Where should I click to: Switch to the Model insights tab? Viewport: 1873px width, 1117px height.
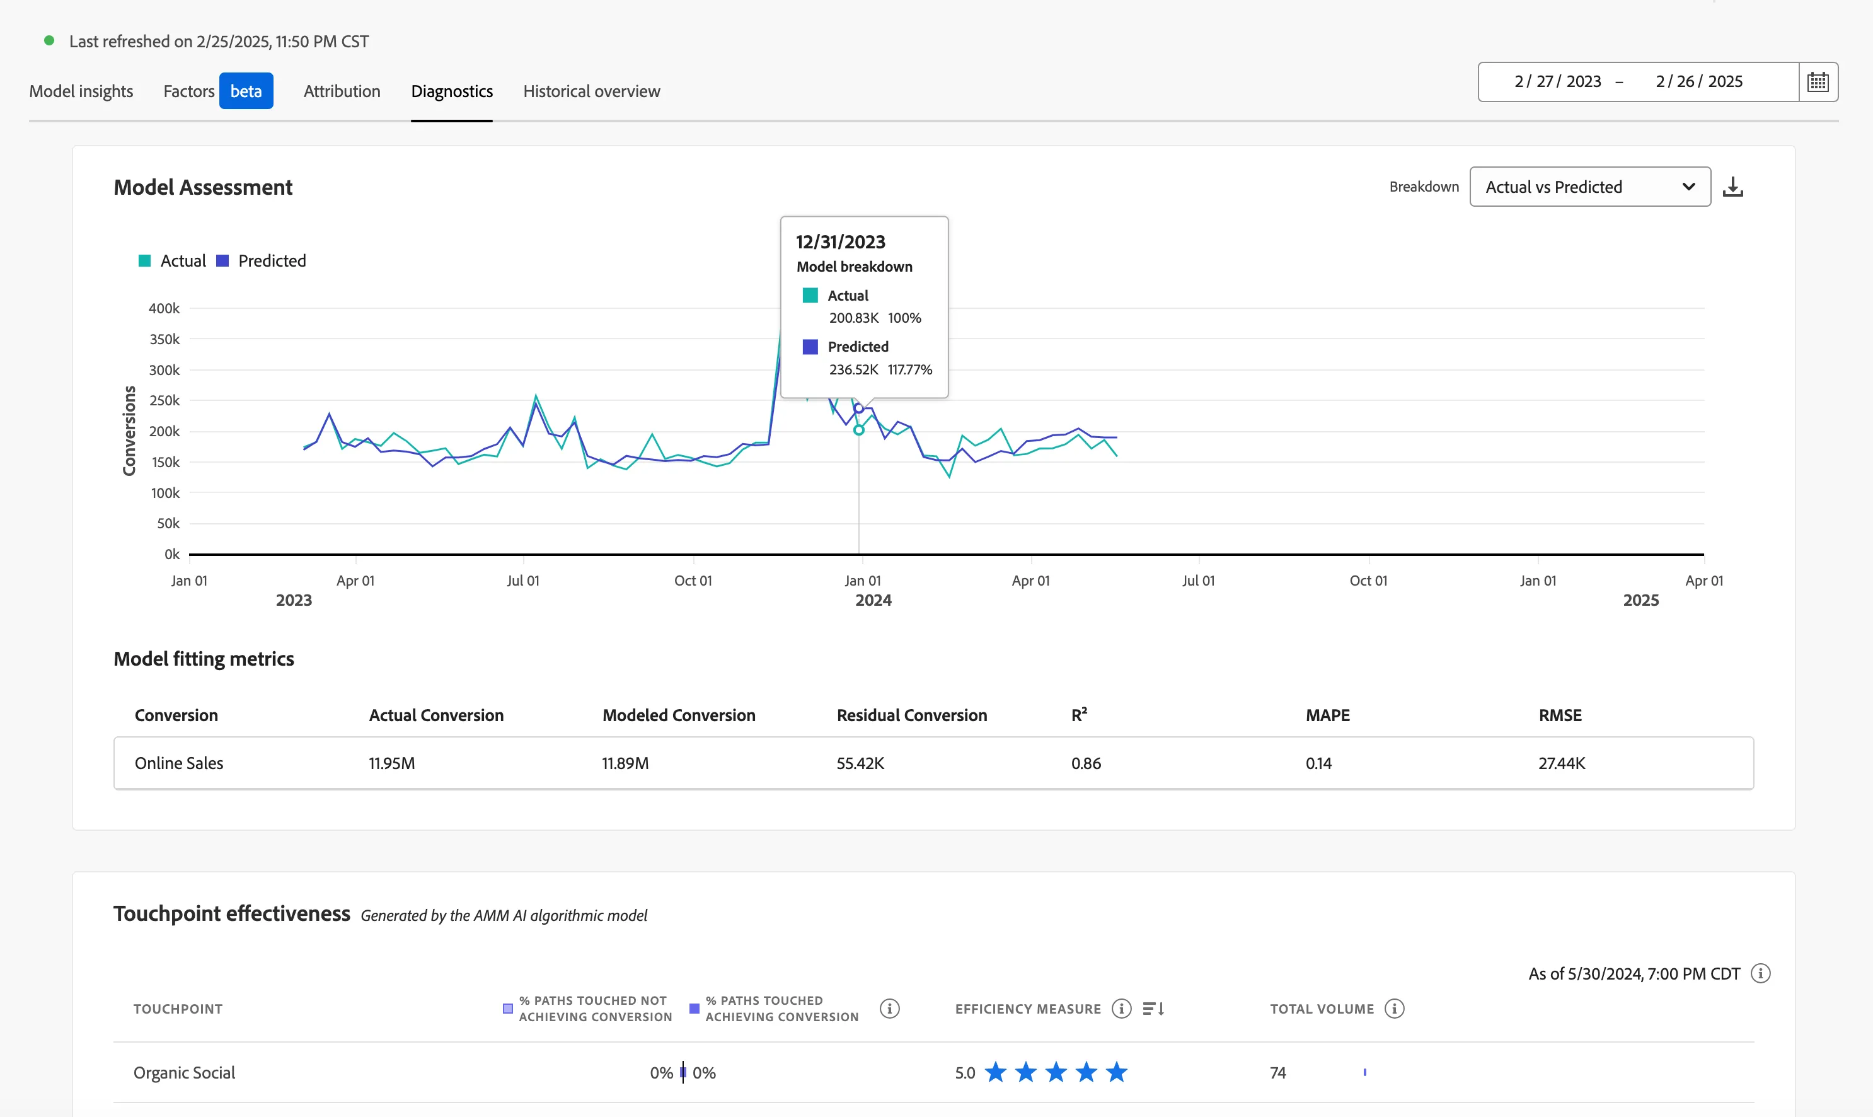point(81,91)
